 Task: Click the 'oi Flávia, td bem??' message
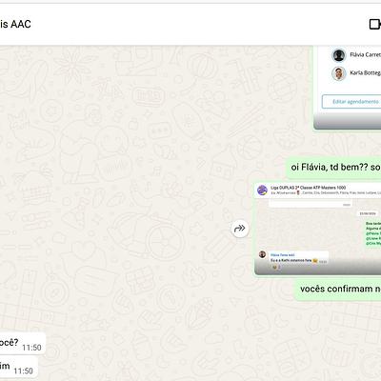334,168
